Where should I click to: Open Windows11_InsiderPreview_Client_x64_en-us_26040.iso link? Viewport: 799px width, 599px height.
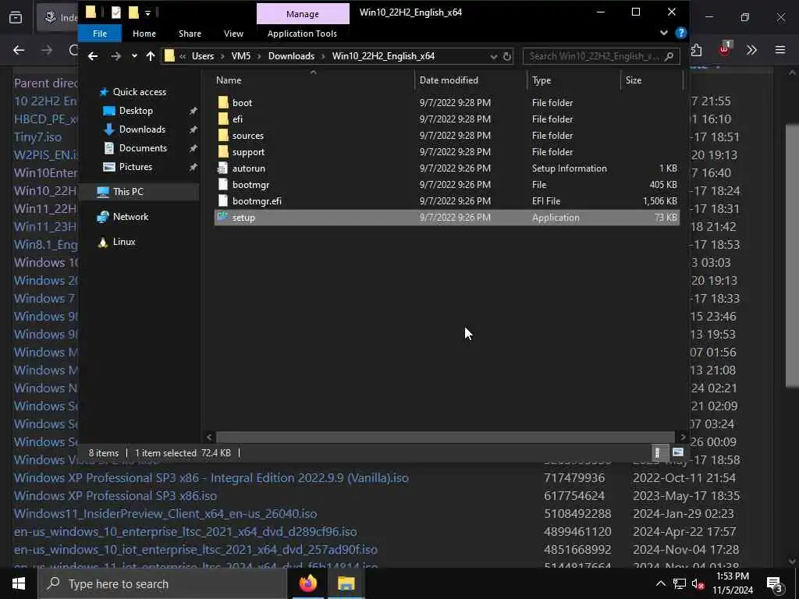[x=165, y=513]
